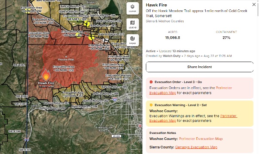Open Sierra County Genasys Evacuation Map link

(x=196, y=147)
